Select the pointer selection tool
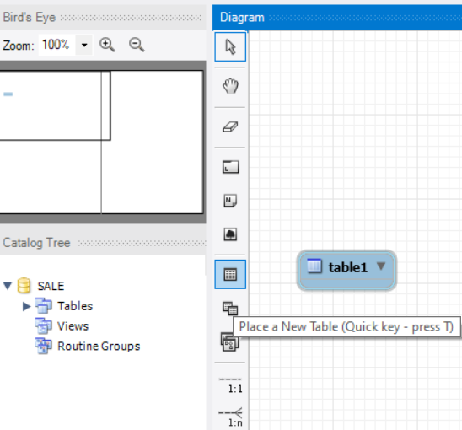Viewport: 462px width, 430px height. (x=230, y=46)
